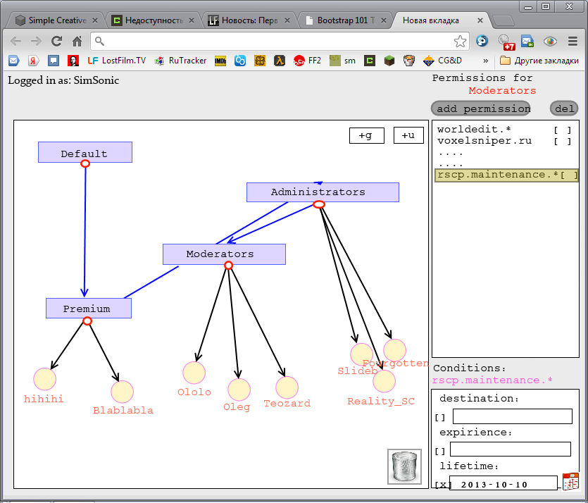Open the Yandex bookmark icon
The width and height of the screenshot is (588, 503).
33,61
